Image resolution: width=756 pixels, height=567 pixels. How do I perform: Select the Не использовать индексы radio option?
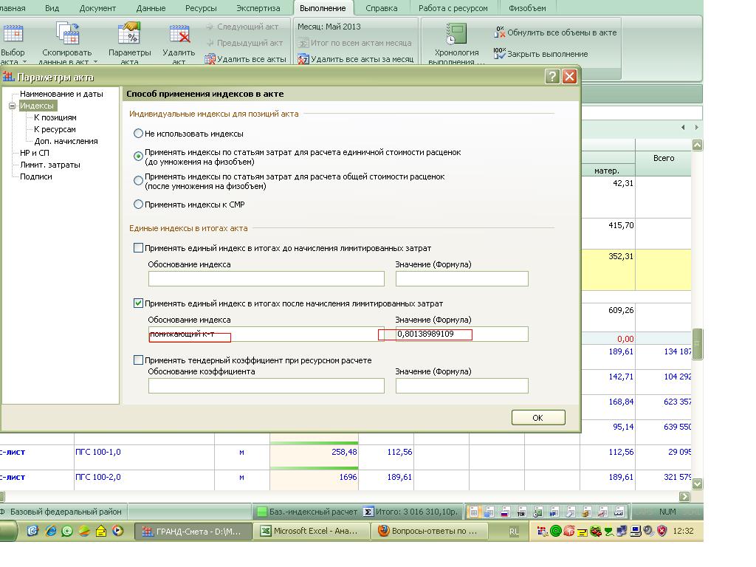pos(138,134)
